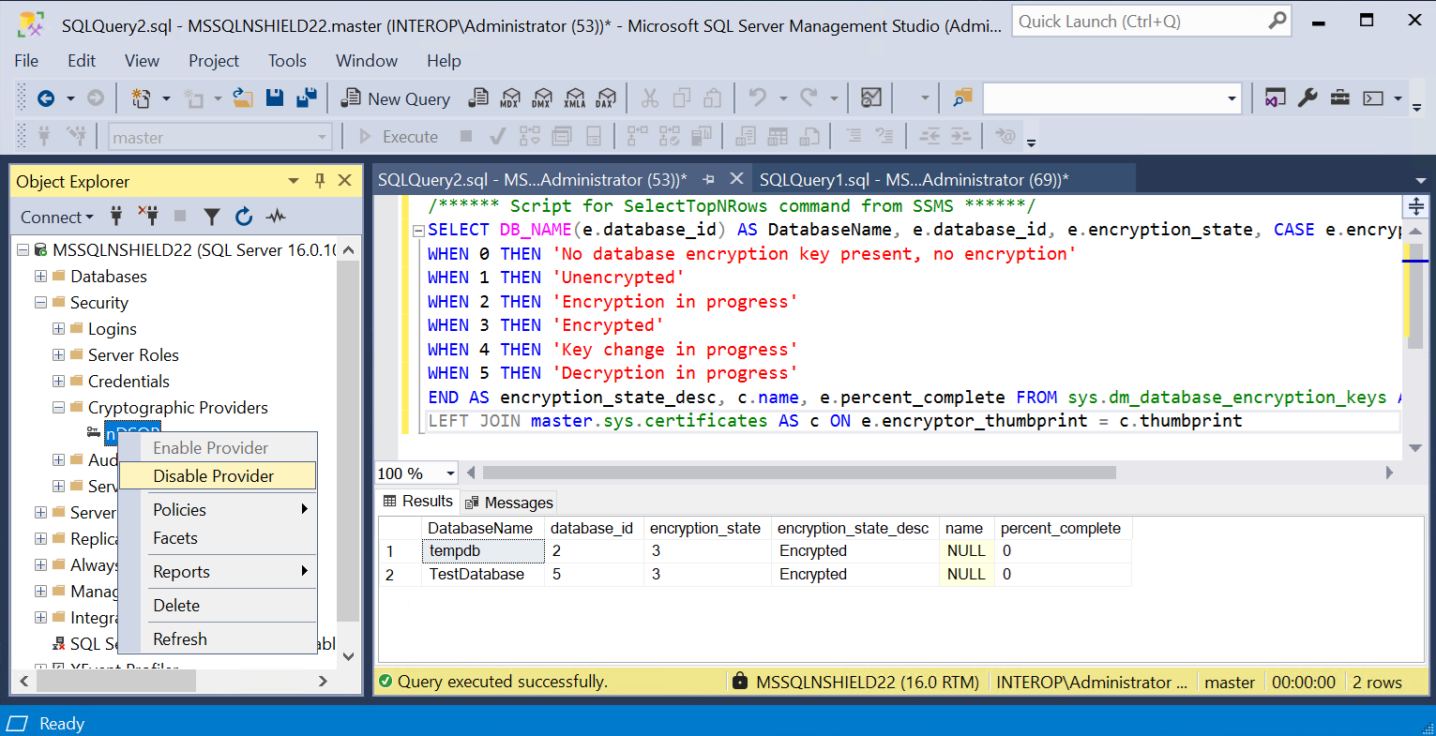Click the Save All icon
The height and width of the screenshot is (736, 1436).
point(306,98)
